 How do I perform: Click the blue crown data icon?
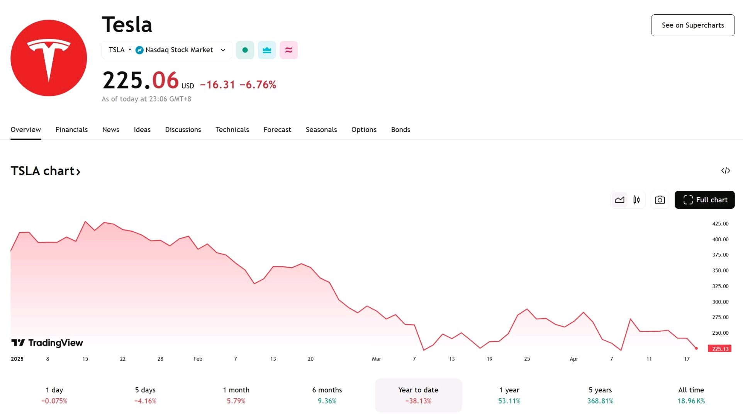(x=267, y=50)
